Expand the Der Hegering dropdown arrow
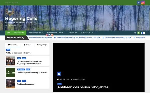This screenshot has height=93, width=150. click(42, 33)
